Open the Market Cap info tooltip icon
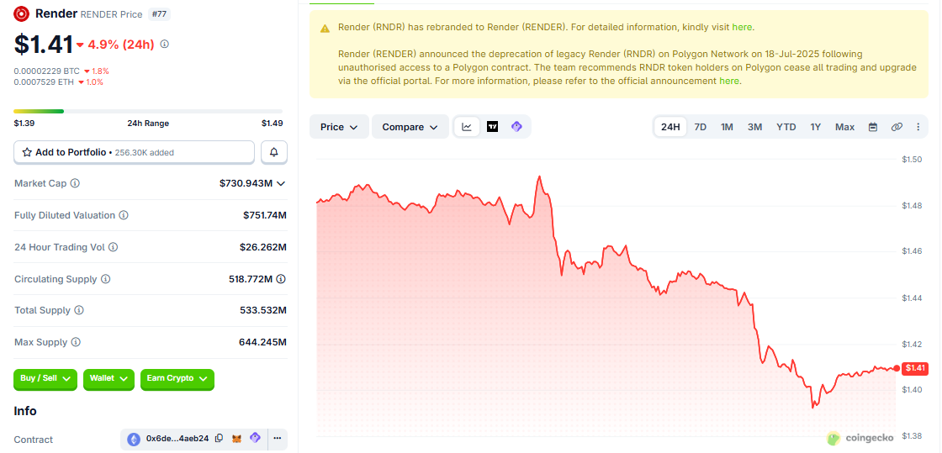This screenshot has height=453, width=942. pos(75,183)
